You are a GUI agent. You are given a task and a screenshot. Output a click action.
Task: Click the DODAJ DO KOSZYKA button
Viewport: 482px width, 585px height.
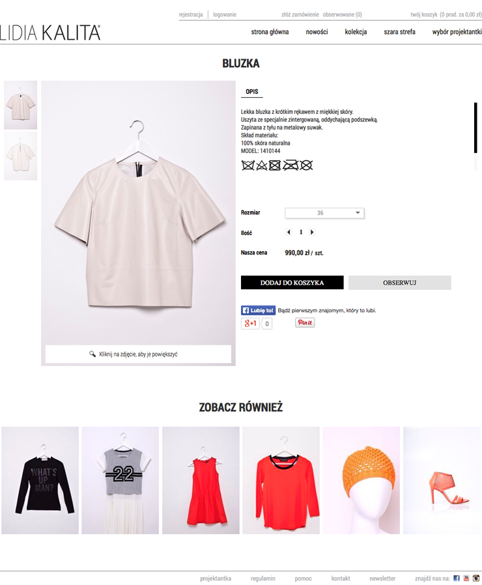(x=292, y=283)
